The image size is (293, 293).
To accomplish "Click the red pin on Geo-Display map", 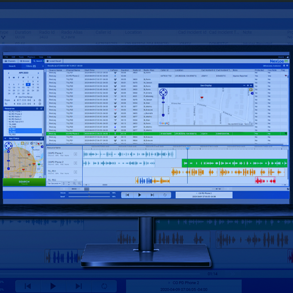I will (x=202, y=98).
